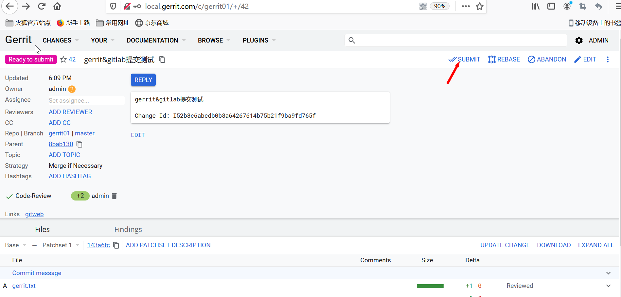Image resolution: width=621 pixels, height=297 pixels.
Task: Click the 90% zoom level indicator
Action: 440,6
